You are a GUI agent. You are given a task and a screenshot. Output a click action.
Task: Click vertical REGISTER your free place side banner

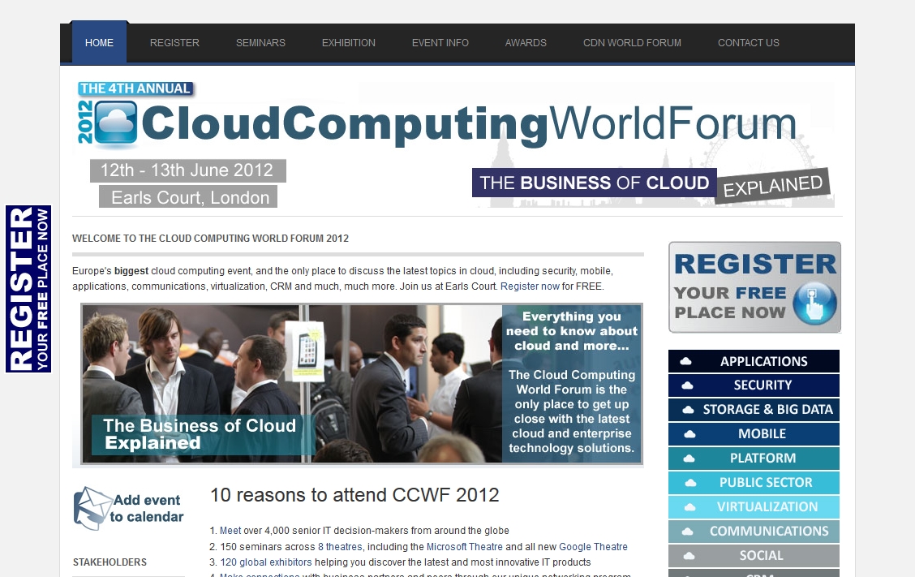click(x=28, y=289)
